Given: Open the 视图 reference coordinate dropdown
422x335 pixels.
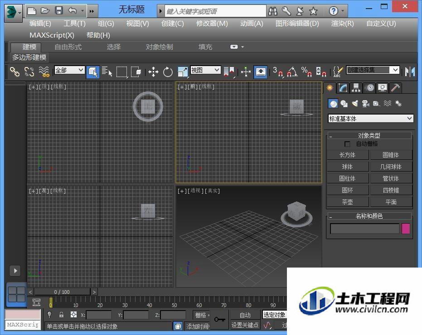Looking at the screenshot, I should (206, 70).
